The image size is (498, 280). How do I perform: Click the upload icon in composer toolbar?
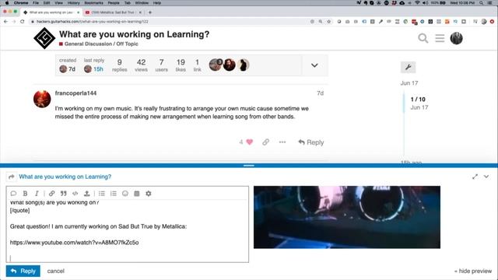pyautogui.click(x=86, y=194)
